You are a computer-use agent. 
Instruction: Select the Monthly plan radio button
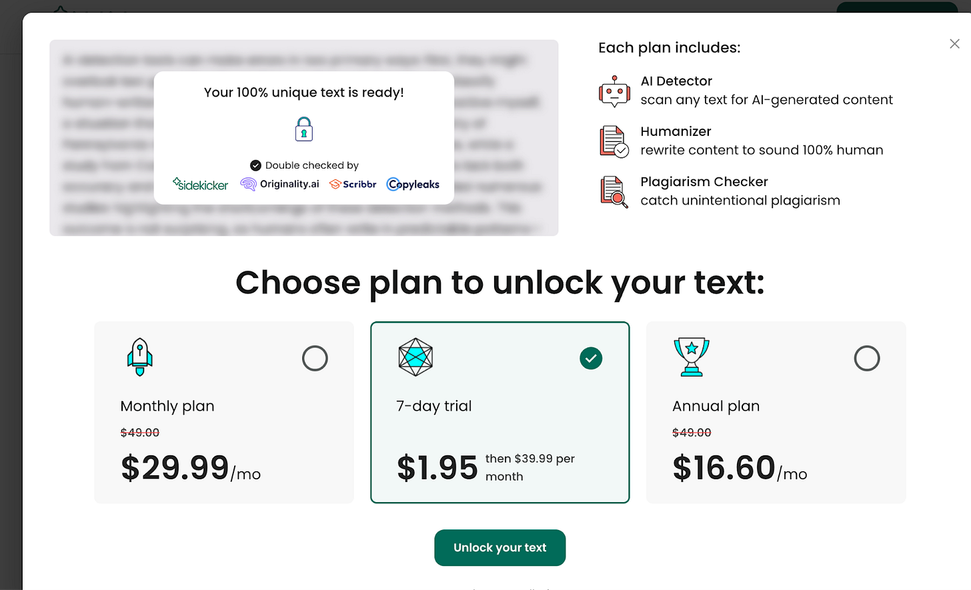coord(315,358)
